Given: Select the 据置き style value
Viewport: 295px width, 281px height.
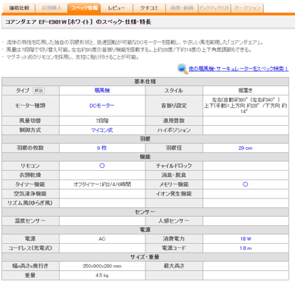Looking at the screenshot, I should point(245,90).
